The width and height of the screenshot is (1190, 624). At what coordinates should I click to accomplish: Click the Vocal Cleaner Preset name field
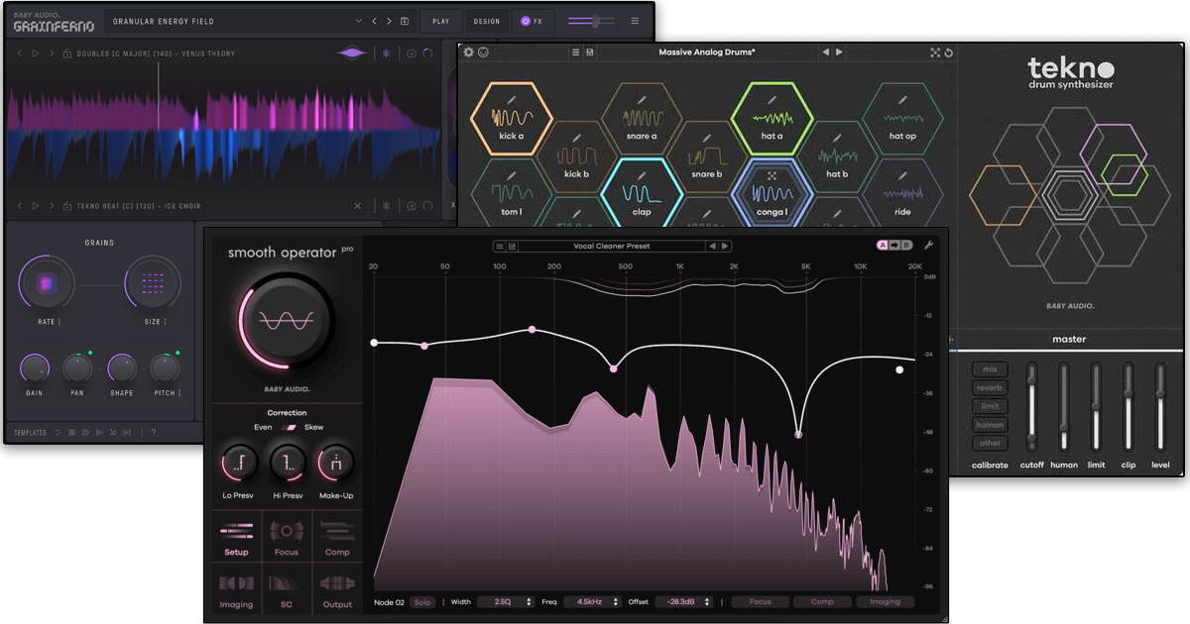coord(610,246)
